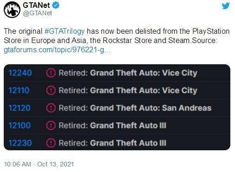Click retired icon beside 12110 Vice City
Screen dimensions: 235x172
tap(51, 90)
